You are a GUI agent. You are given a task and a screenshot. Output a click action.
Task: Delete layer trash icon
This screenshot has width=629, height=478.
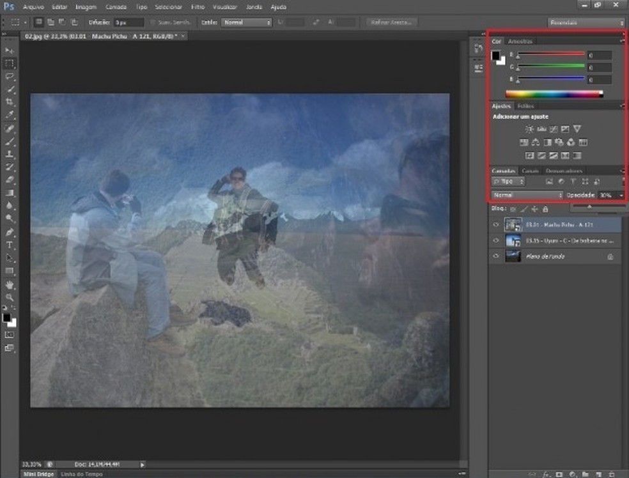tap(612, 474)
